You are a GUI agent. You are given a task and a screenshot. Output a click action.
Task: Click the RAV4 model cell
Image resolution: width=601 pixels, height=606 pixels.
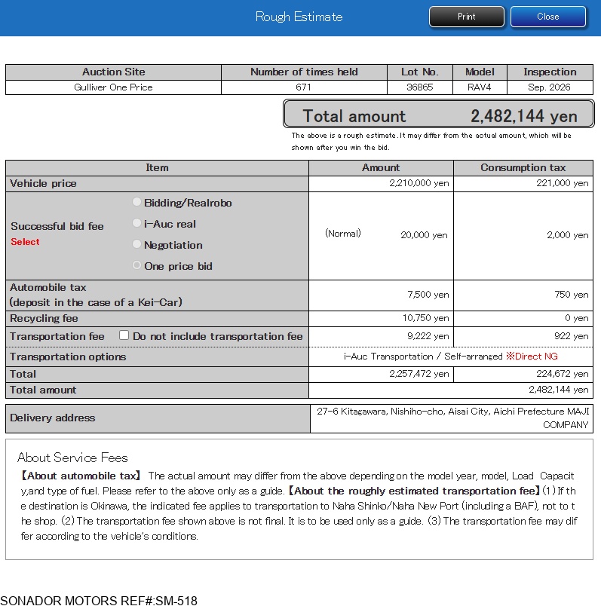point(480,87)
